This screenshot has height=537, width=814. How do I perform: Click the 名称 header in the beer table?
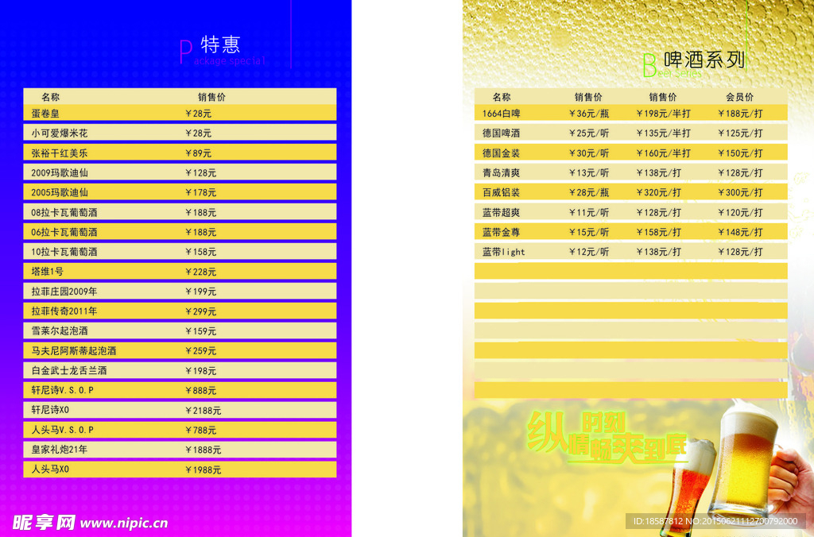pos(502,97)
